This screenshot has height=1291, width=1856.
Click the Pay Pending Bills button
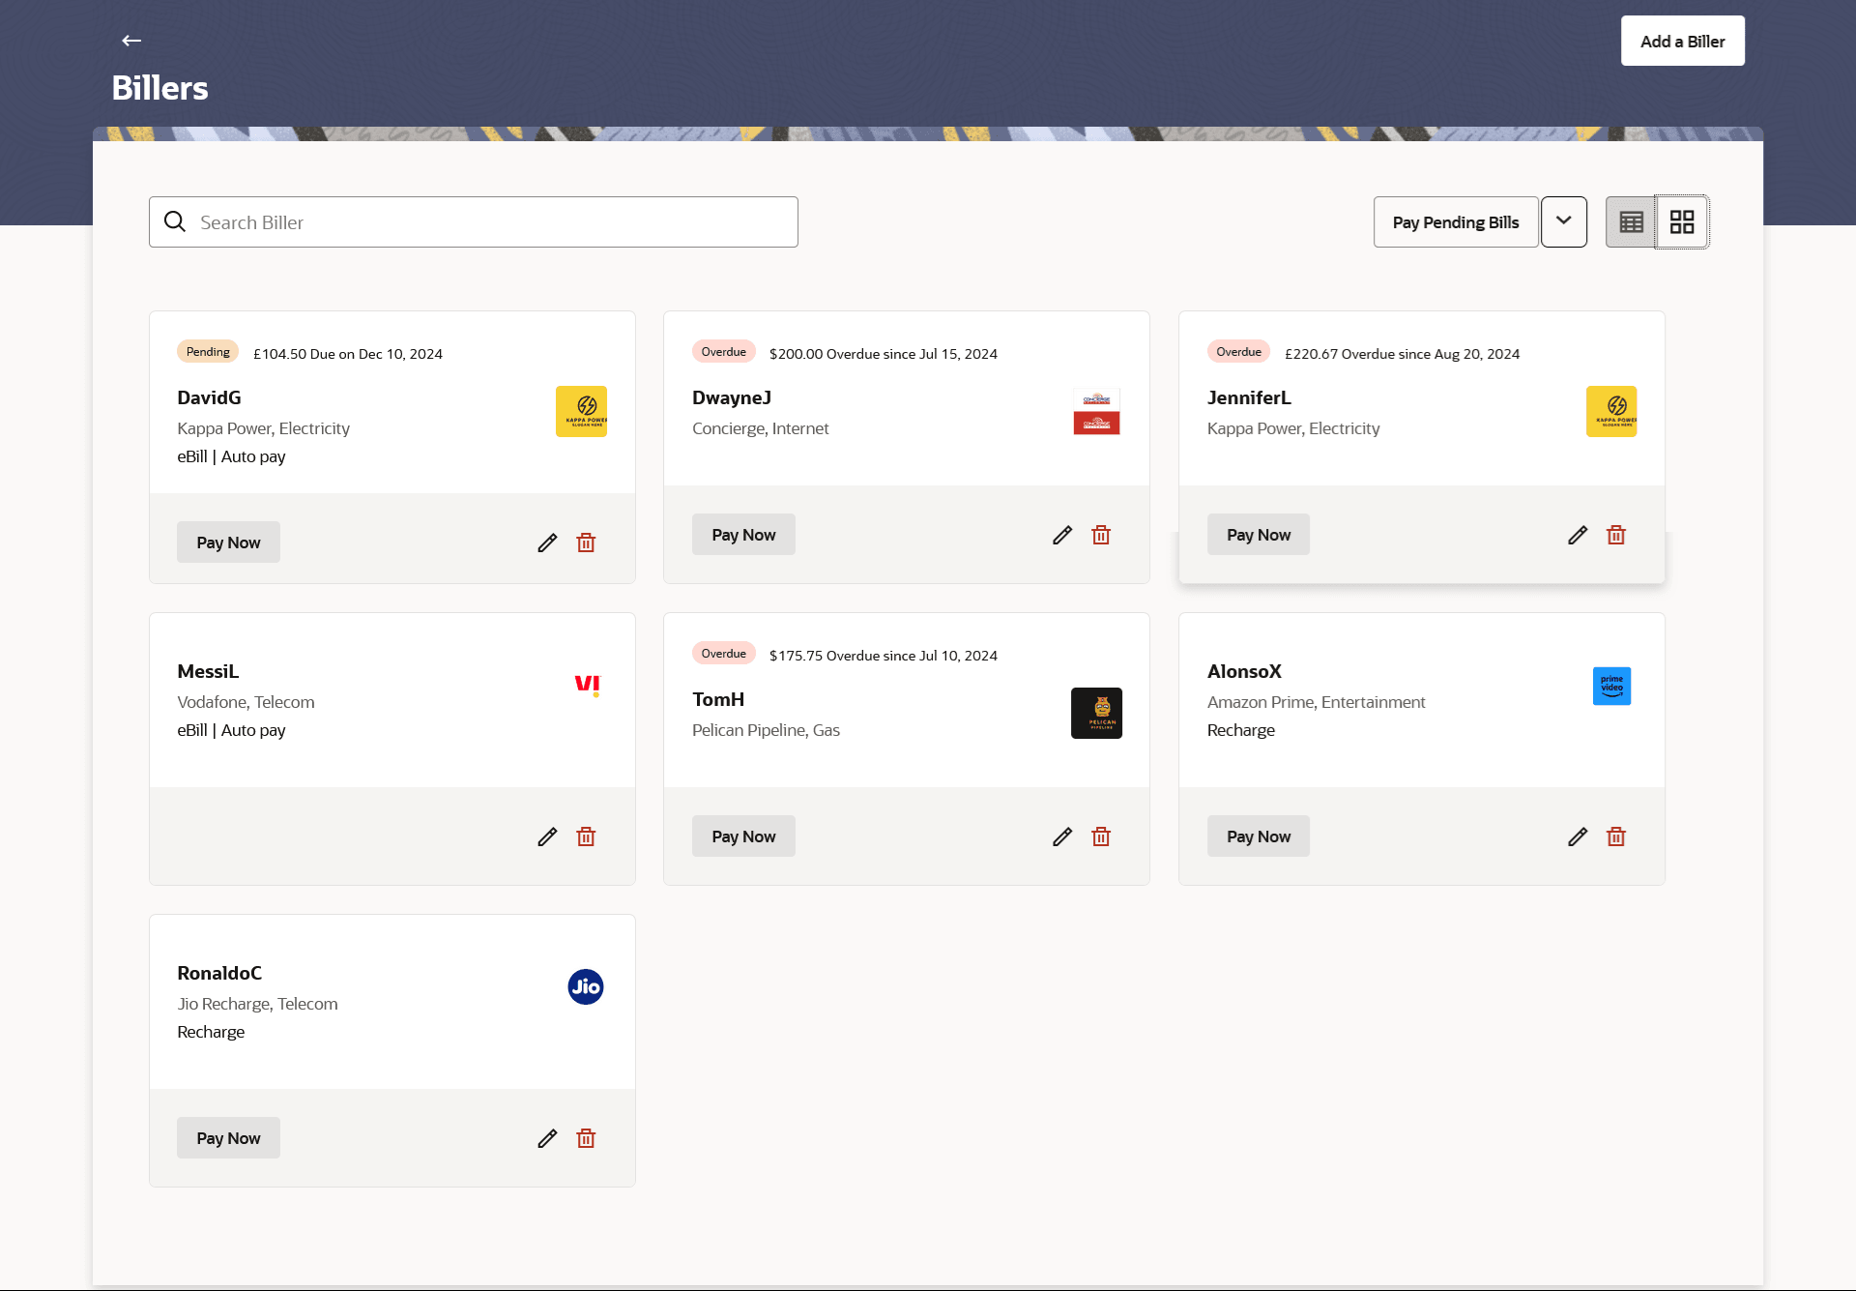coord(1455,222)
